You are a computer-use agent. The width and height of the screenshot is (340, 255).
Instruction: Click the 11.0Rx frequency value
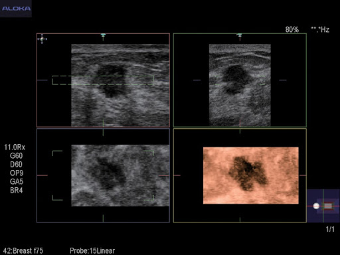pos(15,147)
